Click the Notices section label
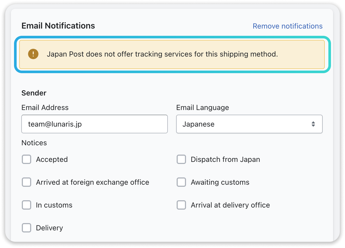This screenshot has height=248, width=345. click(x=34, y=143)
